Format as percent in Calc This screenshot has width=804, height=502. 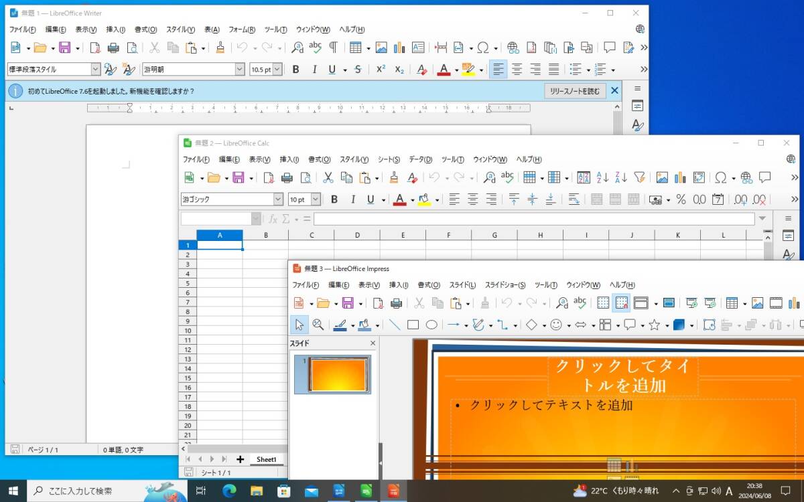[x=681, y=199]
